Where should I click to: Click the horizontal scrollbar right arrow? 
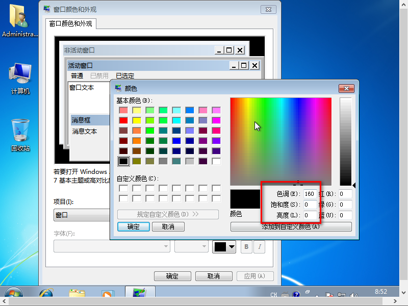(395, 301)
